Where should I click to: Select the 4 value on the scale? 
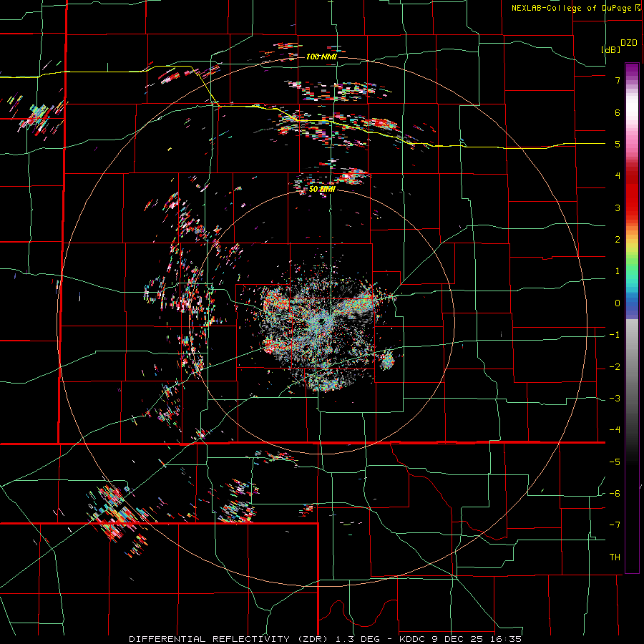click(x=618, y=176)
